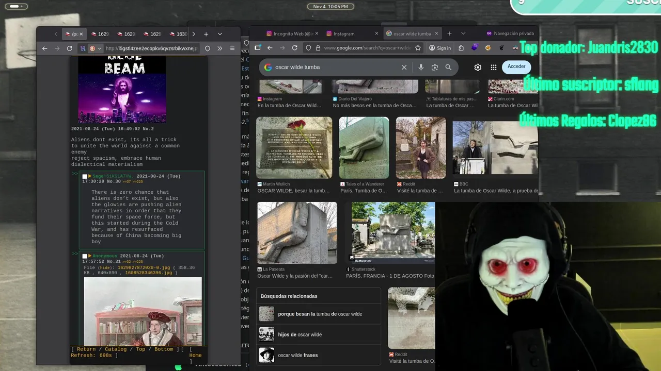Go back in the Tor browser window
The width and height of the screenshot is (661, 371).
(x=45, y=48)
